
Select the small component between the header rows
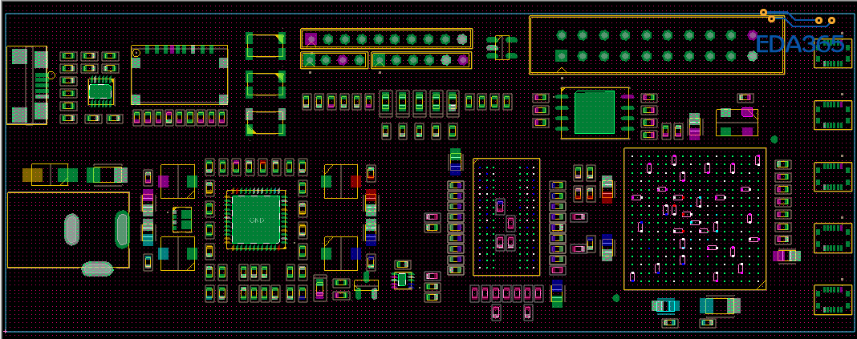pos(502,47)
